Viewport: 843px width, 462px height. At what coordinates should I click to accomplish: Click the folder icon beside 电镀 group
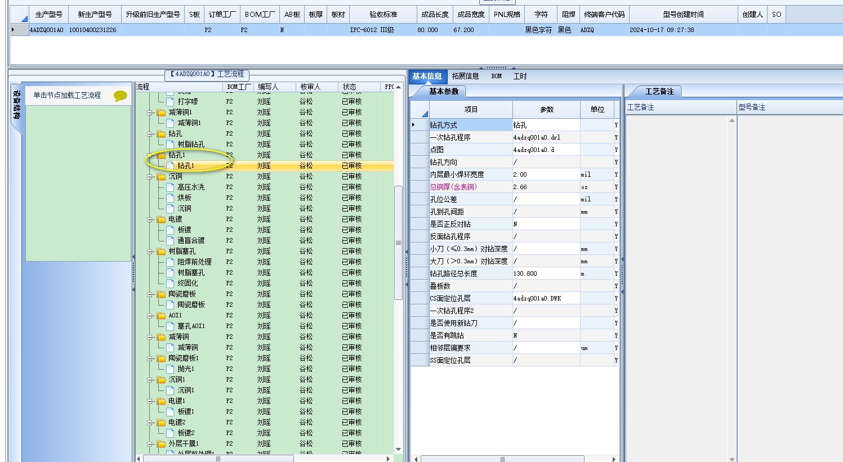point(162,219)
